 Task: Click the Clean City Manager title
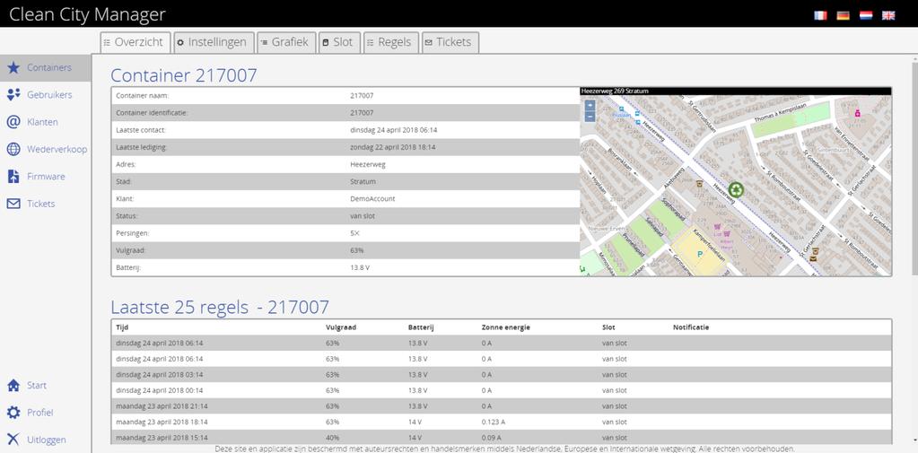click(x=87, y=14)
